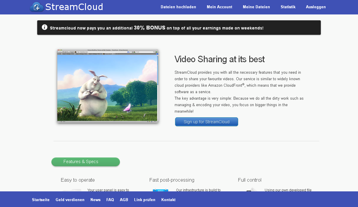Open Link prüfen in the footer
358x207 pixels.
pos(145,200)
